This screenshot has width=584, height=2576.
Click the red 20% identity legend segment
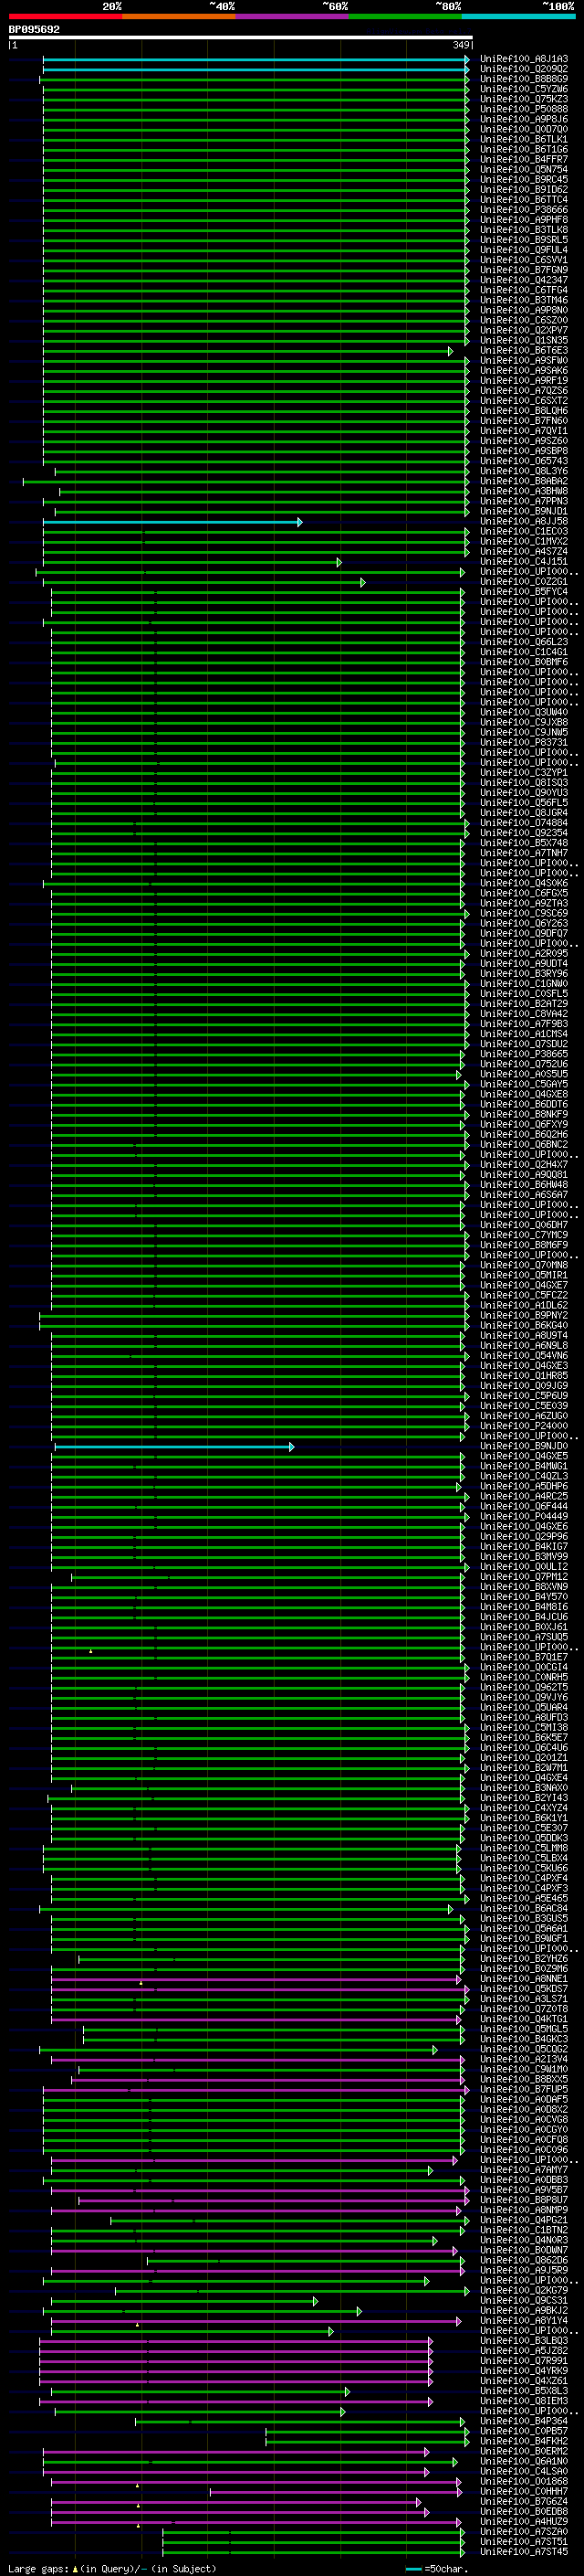pyautogui.click(x=65, y=16)
